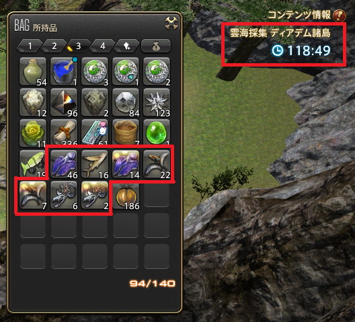This screenshot has width=355, height=322.
Task: Click the yellow rose item stack of 11
Action: (x=33, y=133)
